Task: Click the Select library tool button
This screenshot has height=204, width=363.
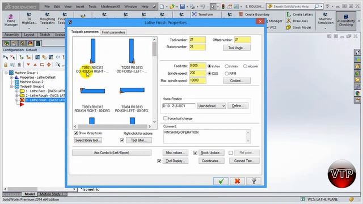Action: tap(88, 140)
